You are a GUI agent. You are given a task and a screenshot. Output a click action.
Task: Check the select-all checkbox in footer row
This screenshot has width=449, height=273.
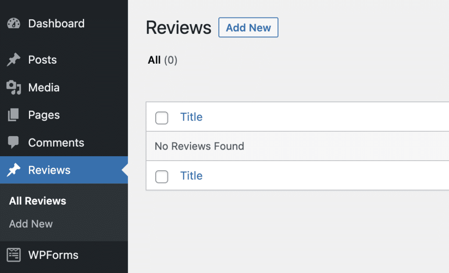(161, 176)
